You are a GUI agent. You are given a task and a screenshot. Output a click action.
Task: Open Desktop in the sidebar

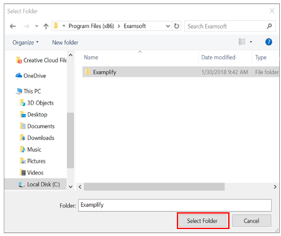37,115
